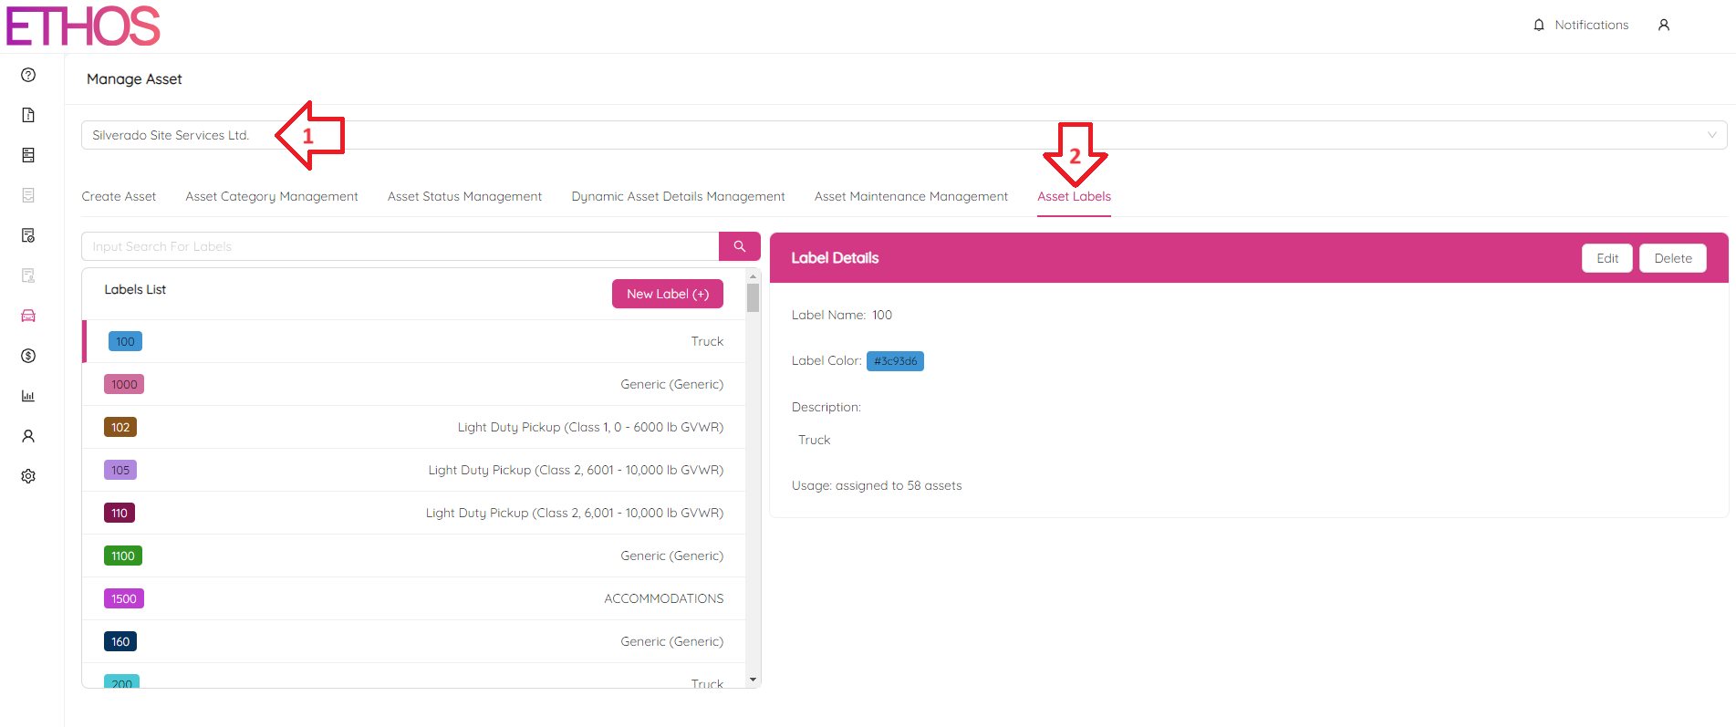Click the New Label (+) button
The height and width of the screenshot is (727, 1736).
[x=667, y=294]
